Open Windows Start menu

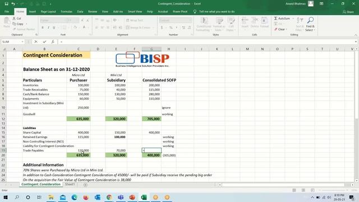[6, 197]
